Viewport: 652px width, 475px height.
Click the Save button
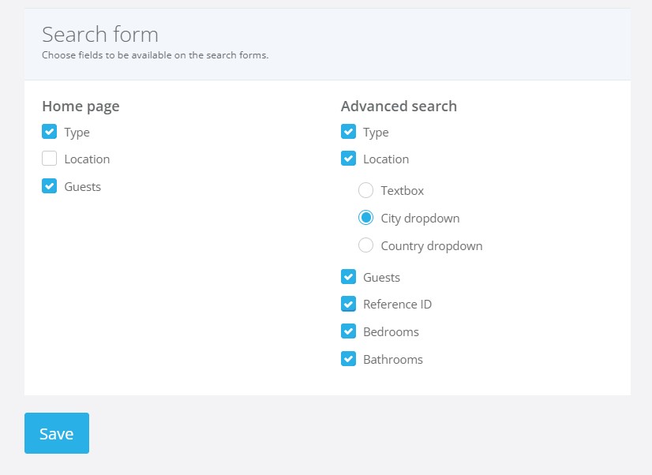(57, 433)
